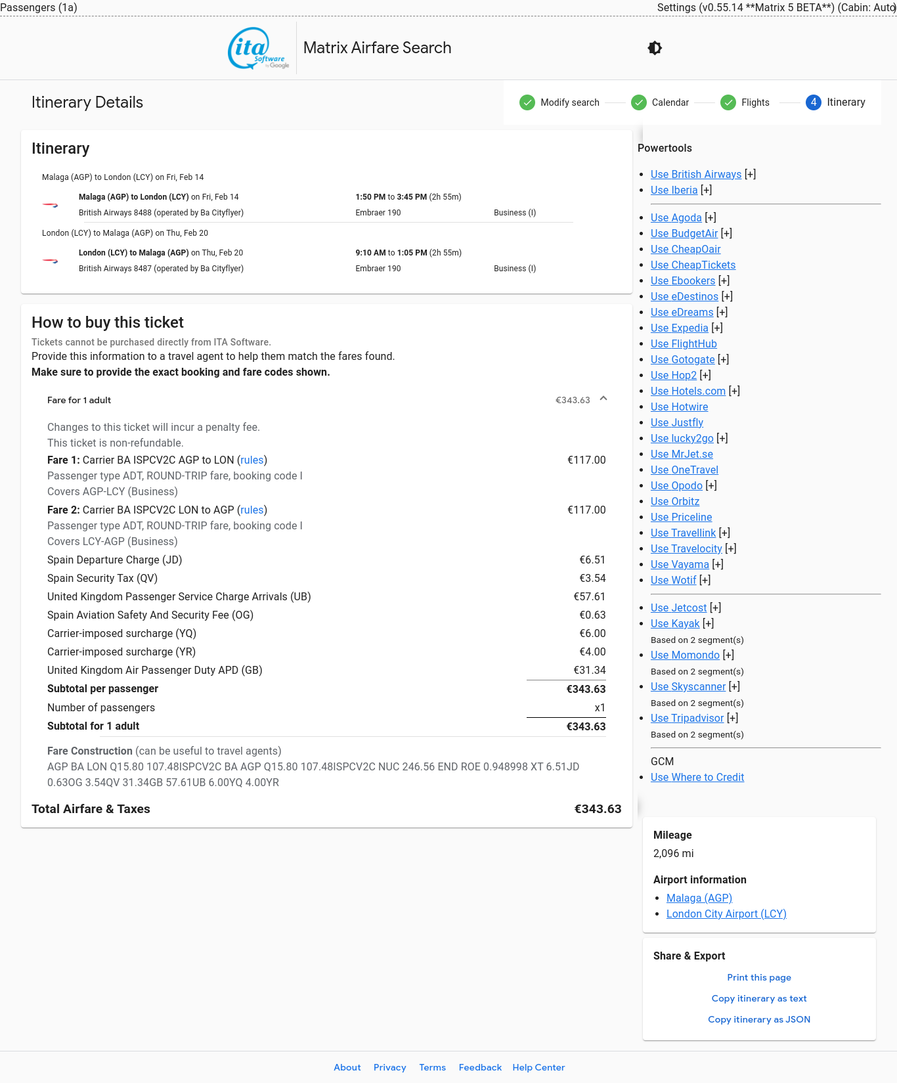Toggle the dark mode brightness icon
This screenshot has width=897, height=1083.
click(655, 48)
